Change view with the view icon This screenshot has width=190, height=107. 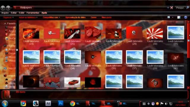point(169,17)
